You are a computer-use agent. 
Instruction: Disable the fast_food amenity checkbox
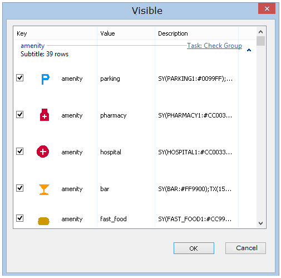click(x=19, y=218)
